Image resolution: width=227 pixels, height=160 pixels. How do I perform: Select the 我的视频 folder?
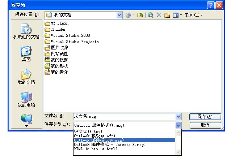click(x=56, y=60)
